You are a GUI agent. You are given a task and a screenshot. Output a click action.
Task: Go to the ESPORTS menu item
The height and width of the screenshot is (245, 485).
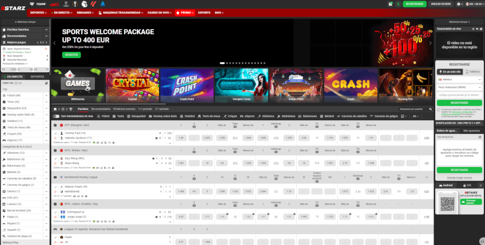pos(204,13)
